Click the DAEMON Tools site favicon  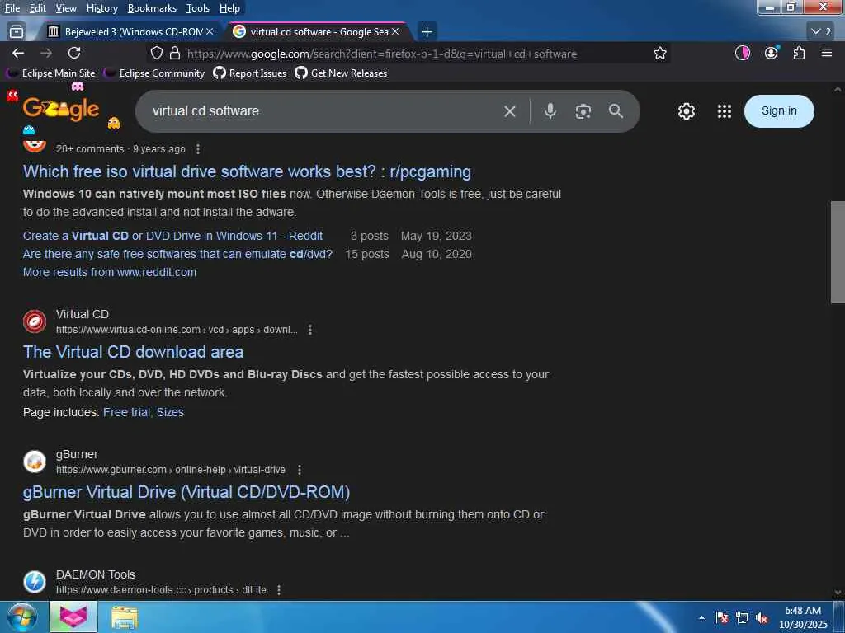pyautogui.click(x=35, y=582)
